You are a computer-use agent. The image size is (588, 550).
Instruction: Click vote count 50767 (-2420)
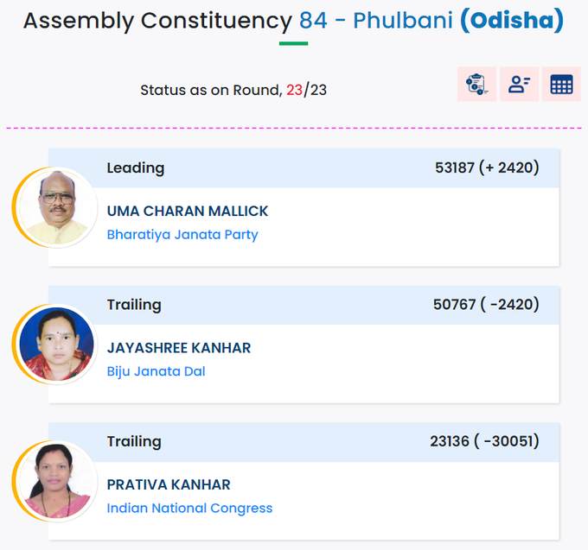[486, 305]
